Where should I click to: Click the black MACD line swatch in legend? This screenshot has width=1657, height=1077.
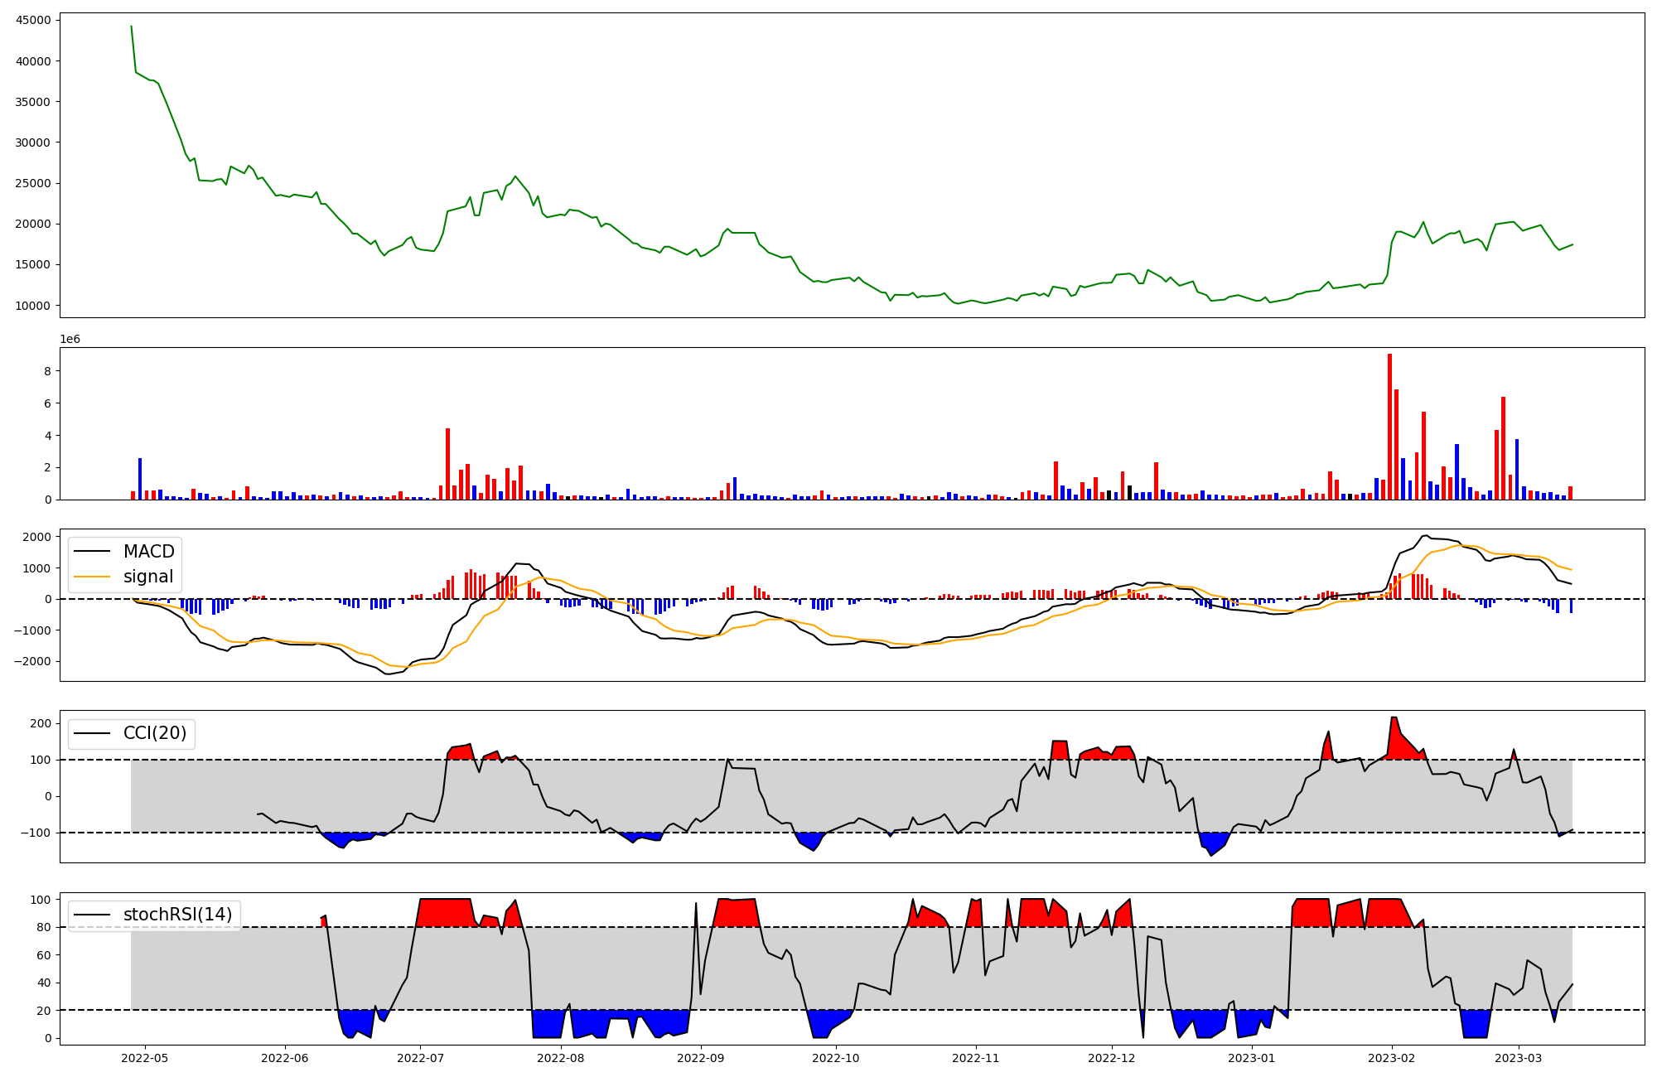point(93,552)
